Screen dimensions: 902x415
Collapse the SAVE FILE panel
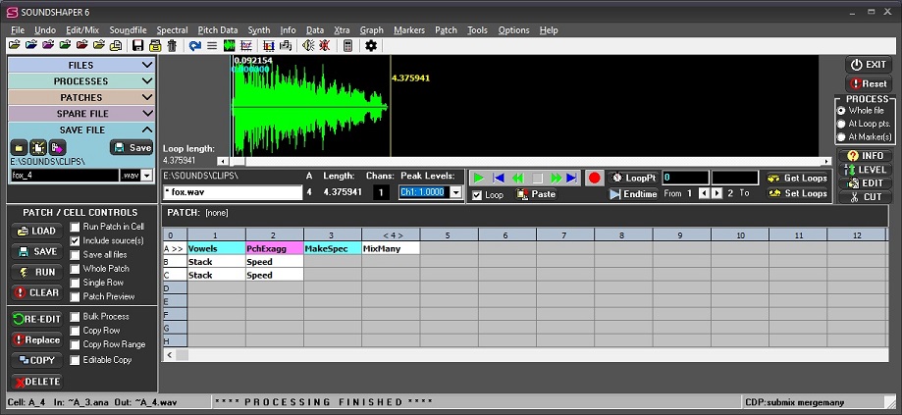click(x=147, y=130)
